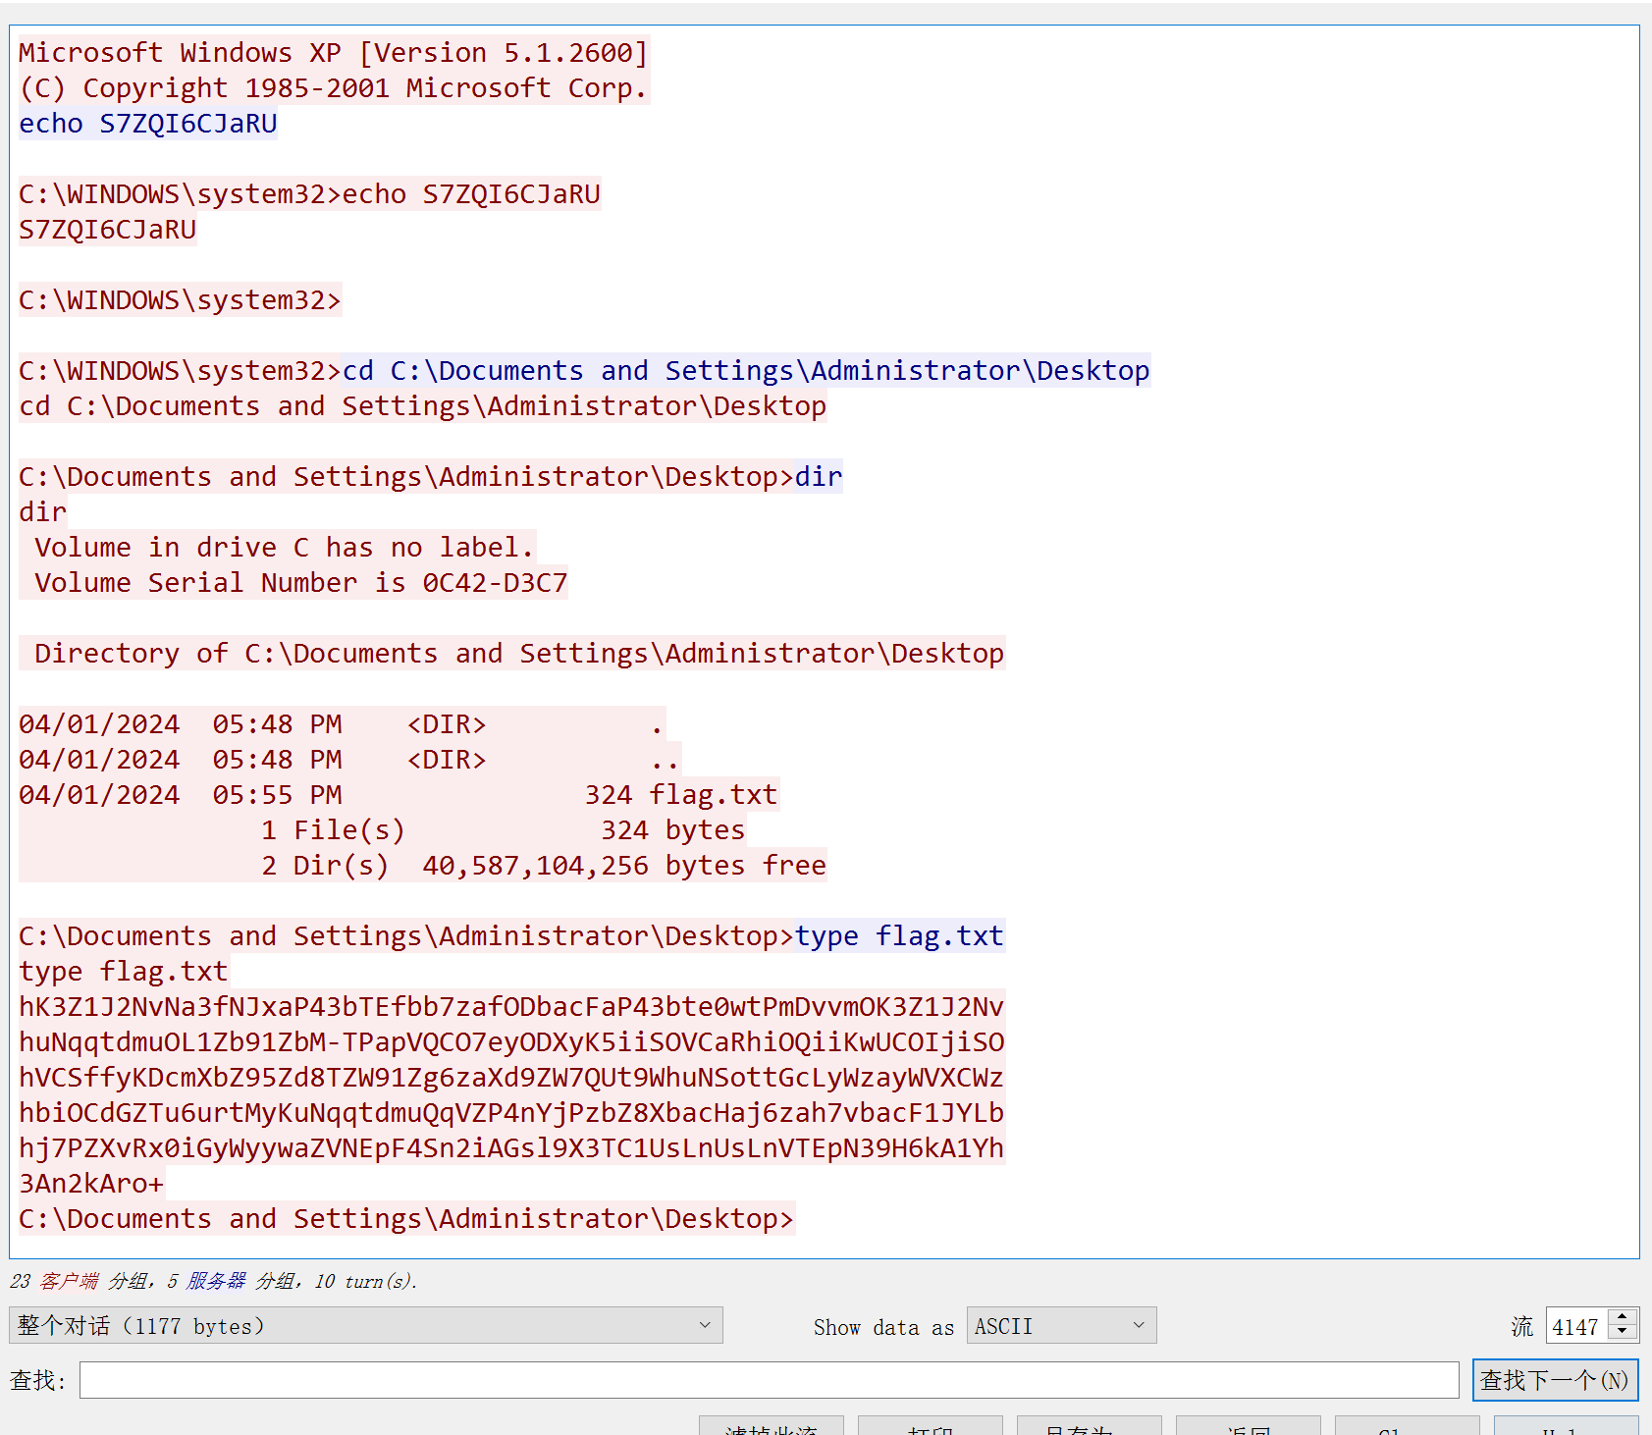Image resolution: width=1652 pixels, height=1435 pixels.
Task: Click the stream number field showing 4147
Action: pyautogui.click(x=1576, y=1326)
